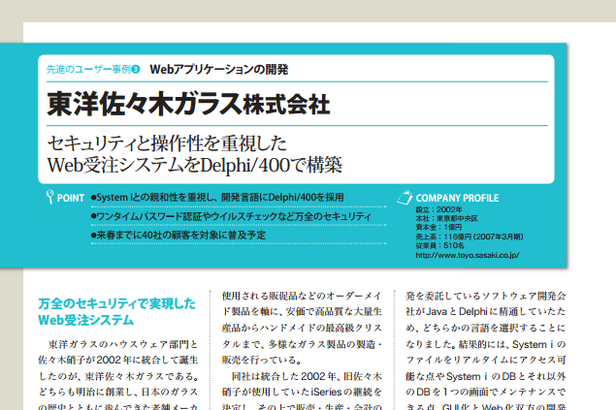Click the line 佐々木硝子が2002年に統合して誕生

coord(117,361)
